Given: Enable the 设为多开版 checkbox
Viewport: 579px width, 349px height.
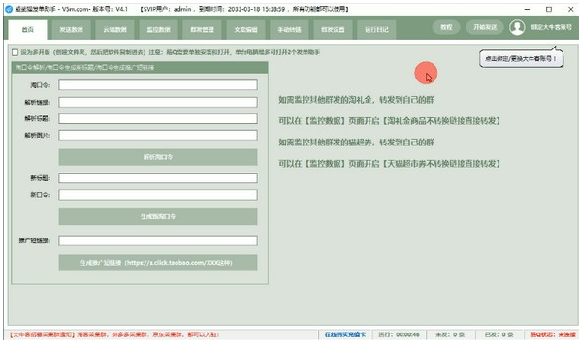Looking at the screenshot, I should tap(16, 52).
